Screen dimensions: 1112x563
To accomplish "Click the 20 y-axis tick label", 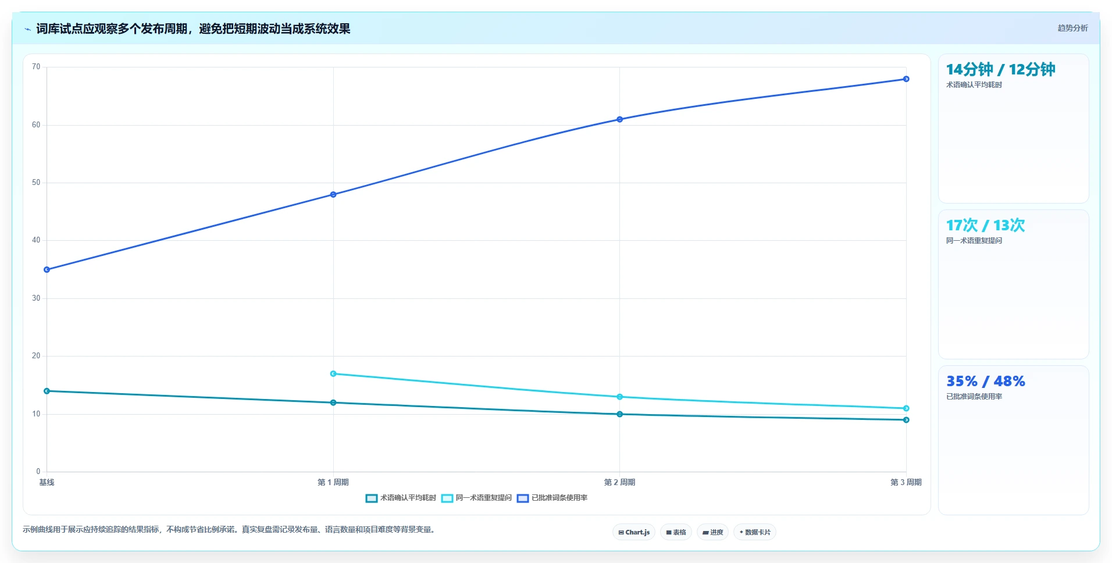I will click(x=36, y=356).
